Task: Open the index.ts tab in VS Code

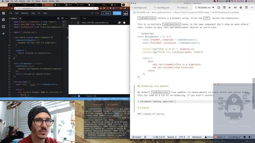Action: coord(182,8)
